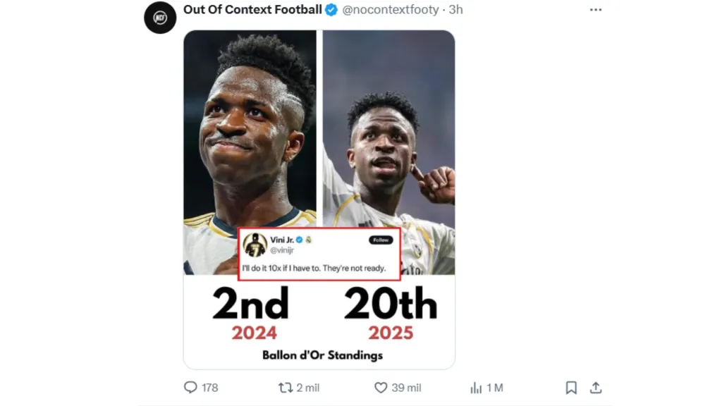Open view analytics bar chart icon

pyautogui.click(x=476, y=388)
